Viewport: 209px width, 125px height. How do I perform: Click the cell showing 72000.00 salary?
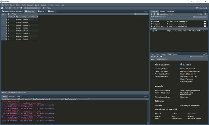coord(25,19)
